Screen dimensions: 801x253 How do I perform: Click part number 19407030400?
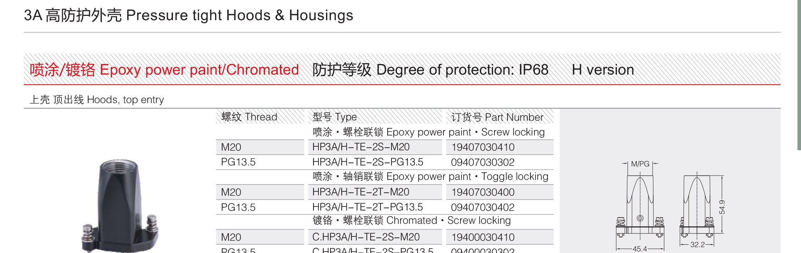coord(483,192)
